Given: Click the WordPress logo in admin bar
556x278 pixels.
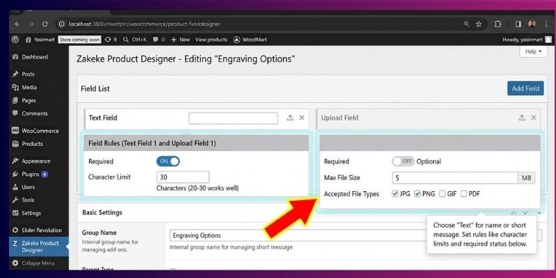Looking at the screenshot, I should 15,40.
